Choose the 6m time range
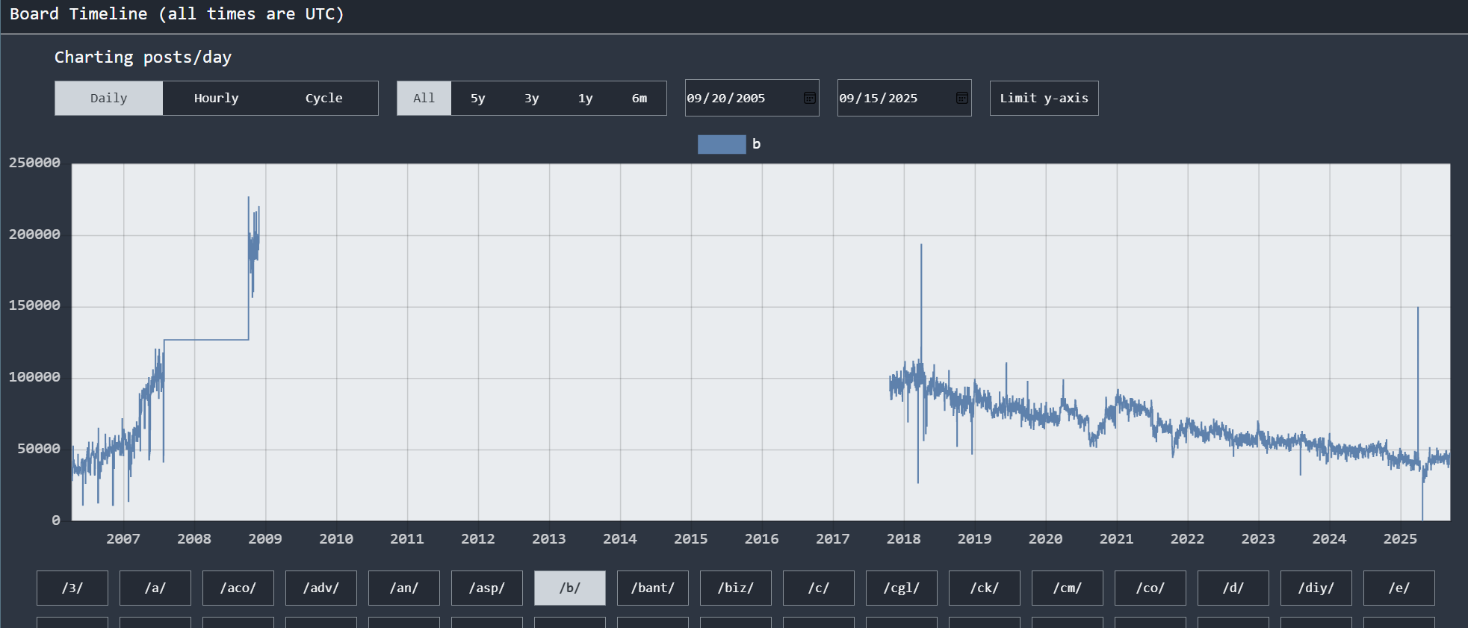 coord(639,98)
